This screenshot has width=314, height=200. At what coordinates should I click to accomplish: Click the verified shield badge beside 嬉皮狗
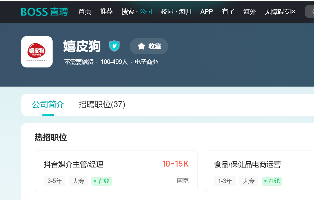114,46
